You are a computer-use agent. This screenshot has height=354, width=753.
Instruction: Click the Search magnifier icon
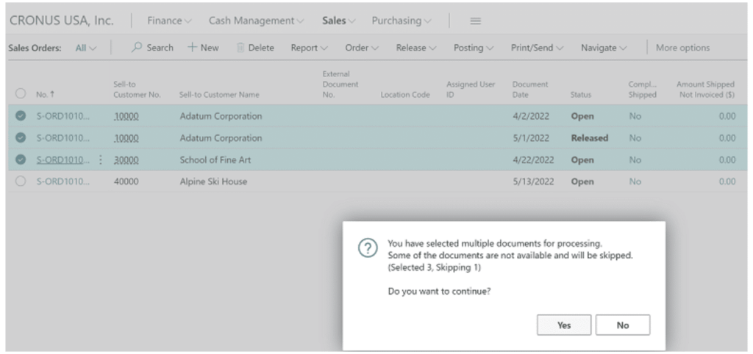click(x=137, y=48)
